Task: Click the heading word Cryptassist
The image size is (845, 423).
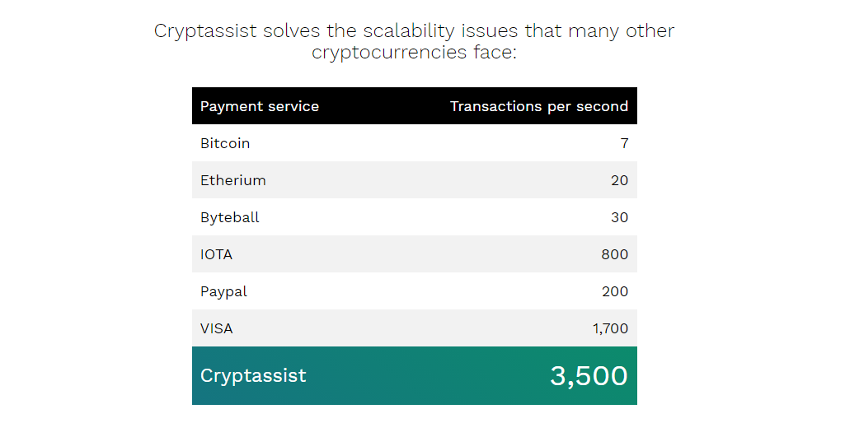Action: pos(205,31)
